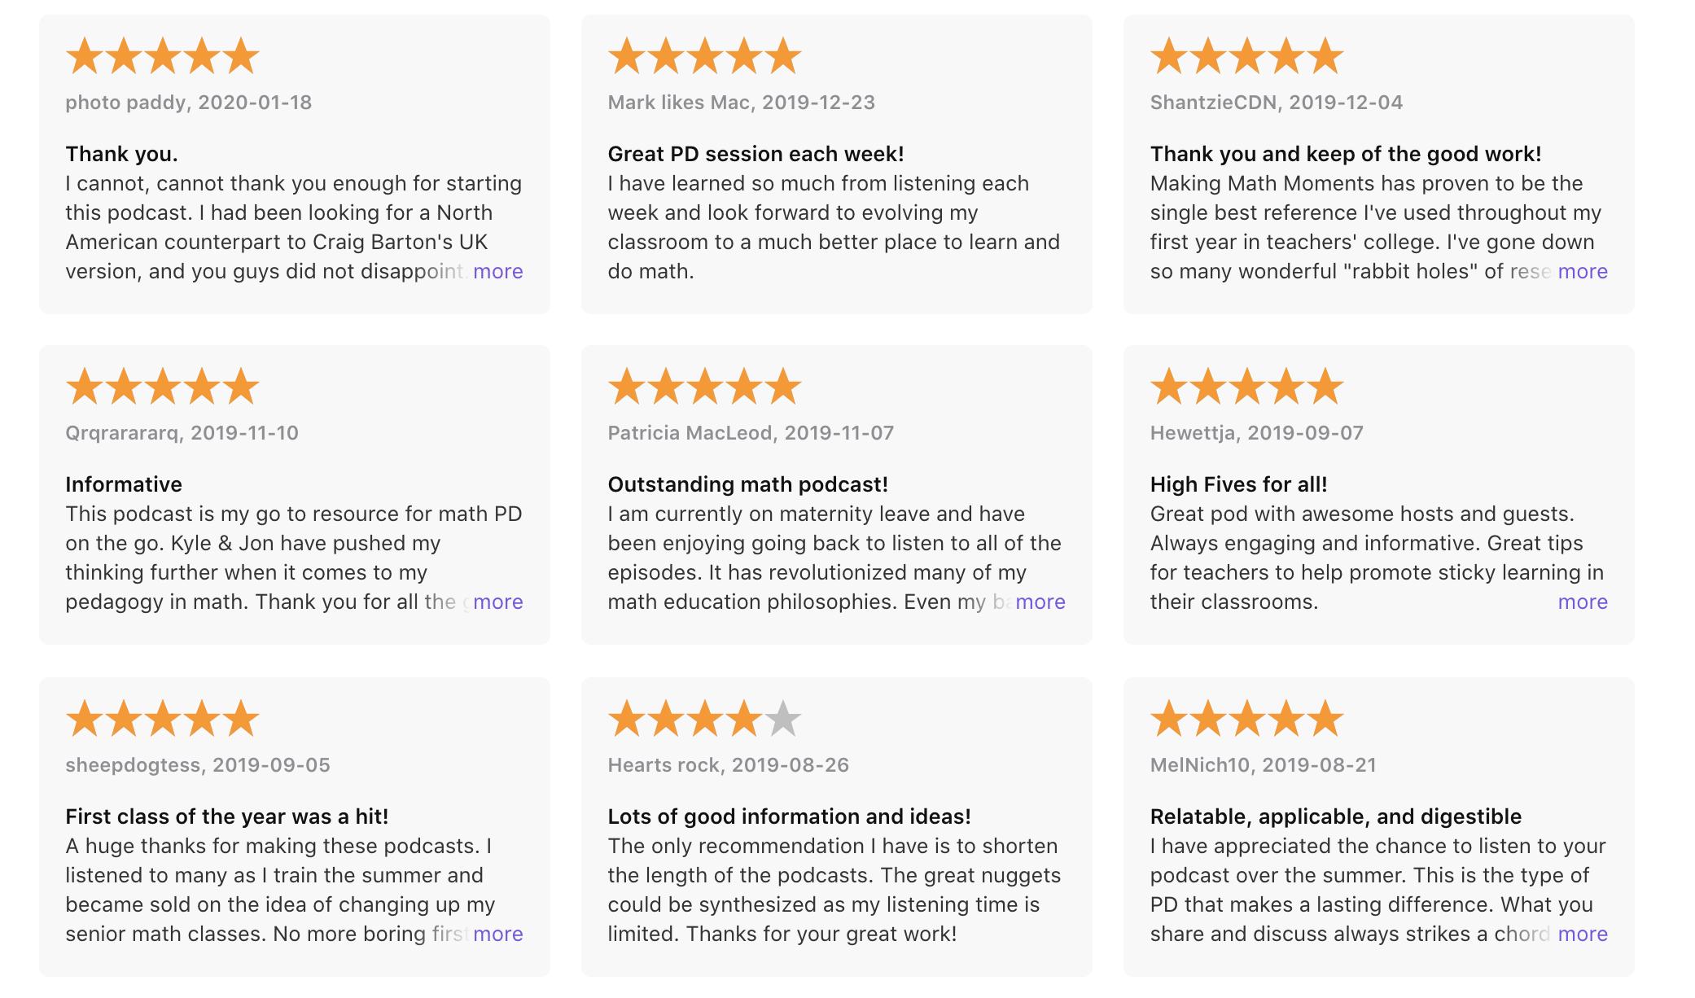Viewport: 1695px width, 998px height.
Task: Click the fifth star on Mark likes Mac's review
Action: [783, 56]
